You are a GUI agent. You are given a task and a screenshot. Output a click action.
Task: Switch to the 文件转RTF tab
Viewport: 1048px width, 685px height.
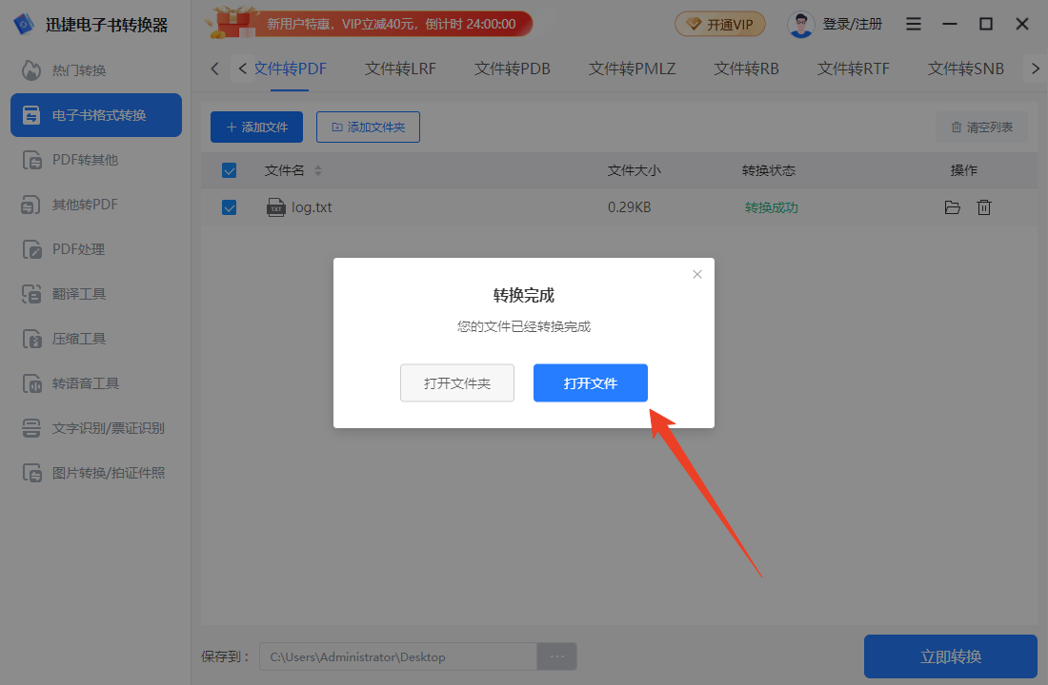pyautogui.click(x=852, y=68)
